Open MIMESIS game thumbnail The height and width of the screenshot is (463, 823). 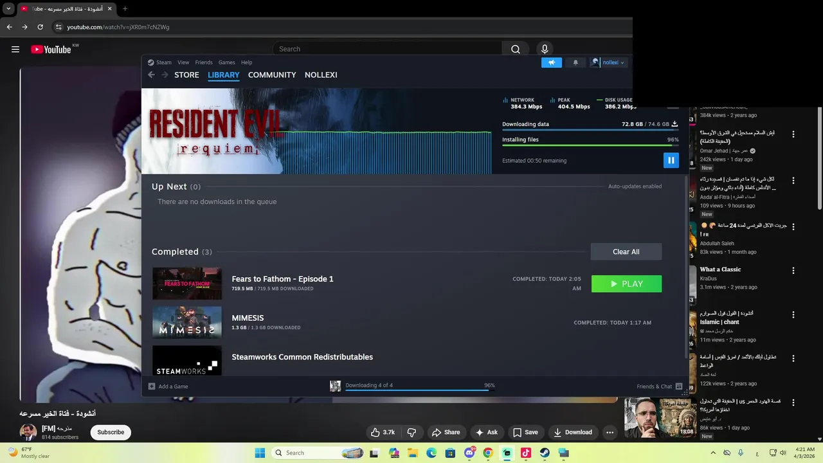pyautogui.click(x=187, y=322)
